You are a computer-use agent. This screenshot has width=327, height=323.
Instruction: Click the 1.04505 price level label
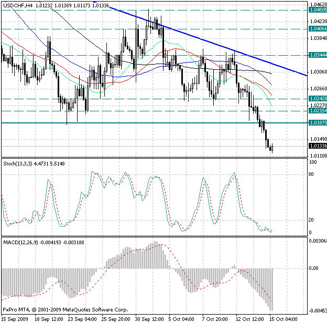pyautogui.click(x=317, y=10)
